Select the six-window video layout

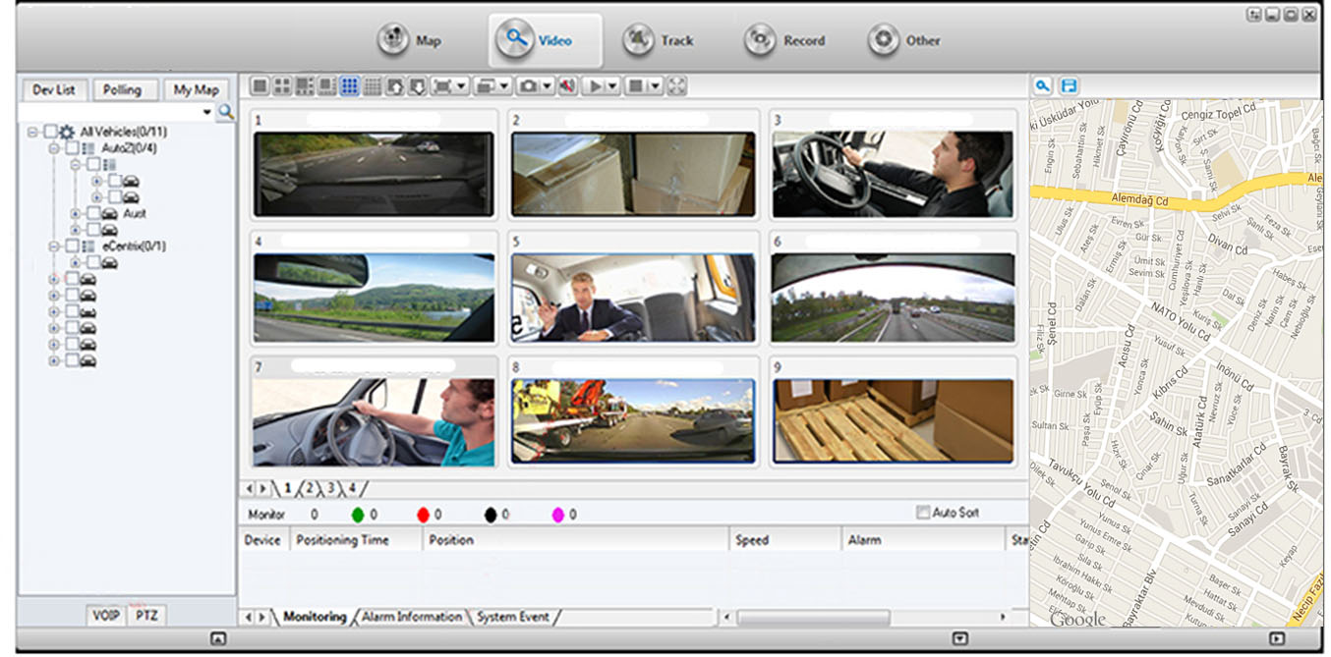pyautogui.click(x=305, y=86)
